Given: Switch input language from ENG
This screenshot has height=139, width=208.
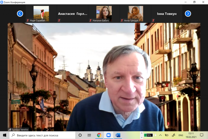Looking at the screenshot, I should point(181,135).
